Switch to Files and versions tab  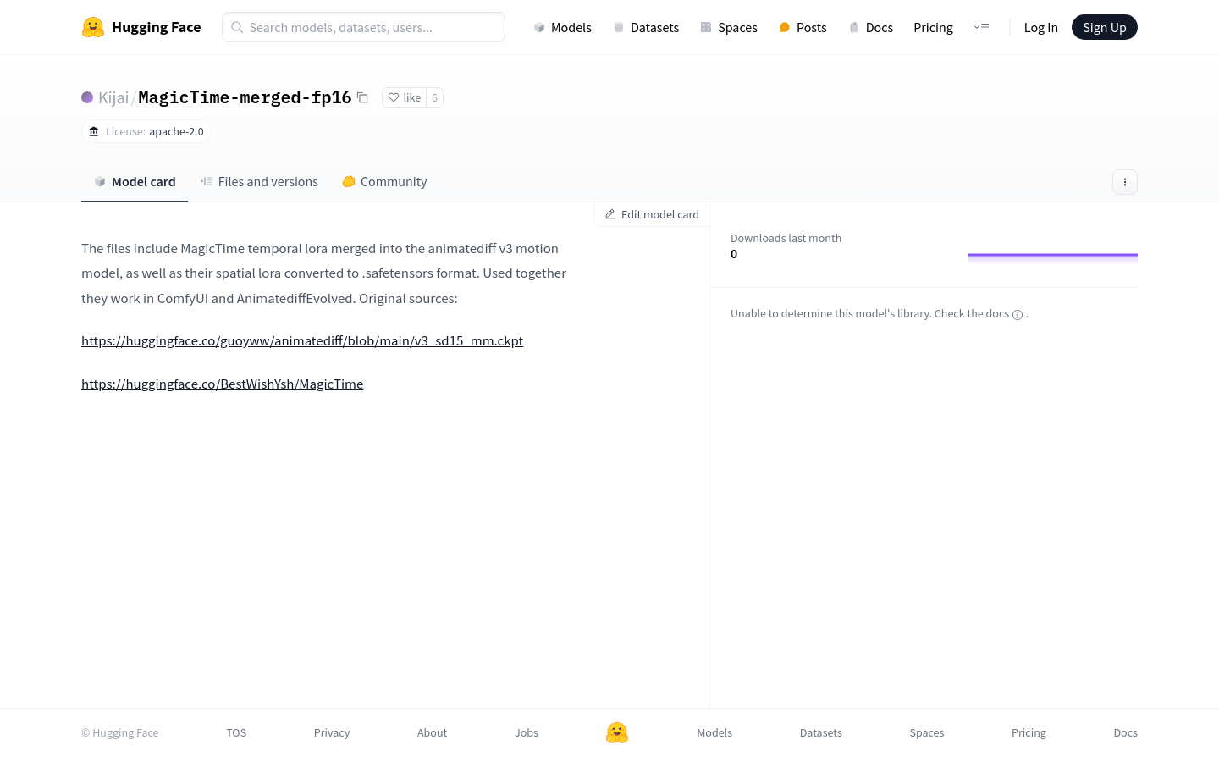259,181
